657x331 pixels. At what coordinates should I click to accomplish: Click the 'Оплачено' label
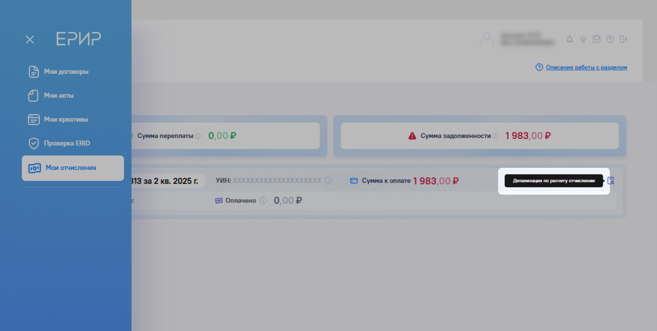click(x=241, y=201)
